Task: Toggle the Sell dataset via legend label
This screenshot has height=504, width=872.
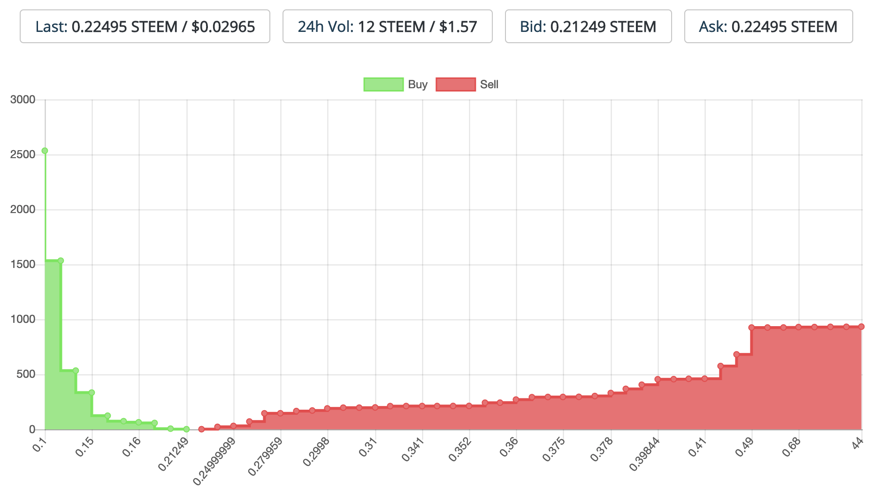Action: pyautogui.click(x=489, y=84)
